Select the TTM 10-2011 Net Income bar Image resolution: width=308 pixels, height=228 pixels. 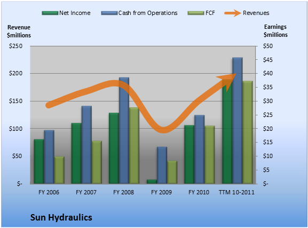(x=227, y=131)
